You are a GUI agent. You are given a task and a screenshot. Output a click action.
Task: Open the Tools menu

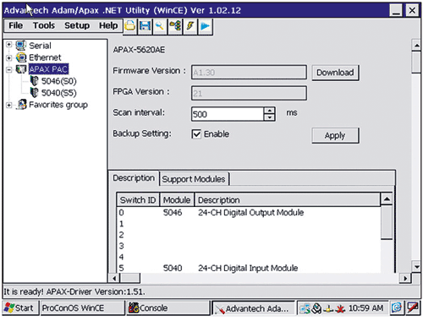[x=44, y=25]
